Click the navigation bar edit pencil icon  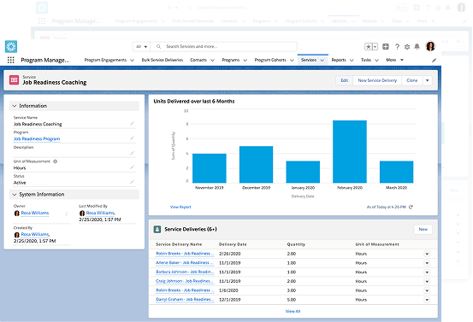tap(435, 60)
